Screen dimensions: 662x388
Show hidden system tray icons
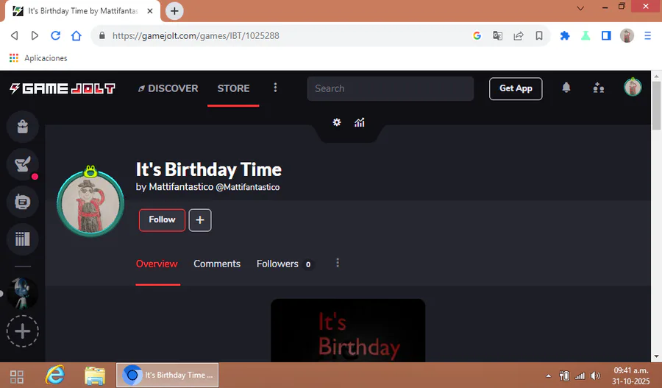[x=548, y=375]
